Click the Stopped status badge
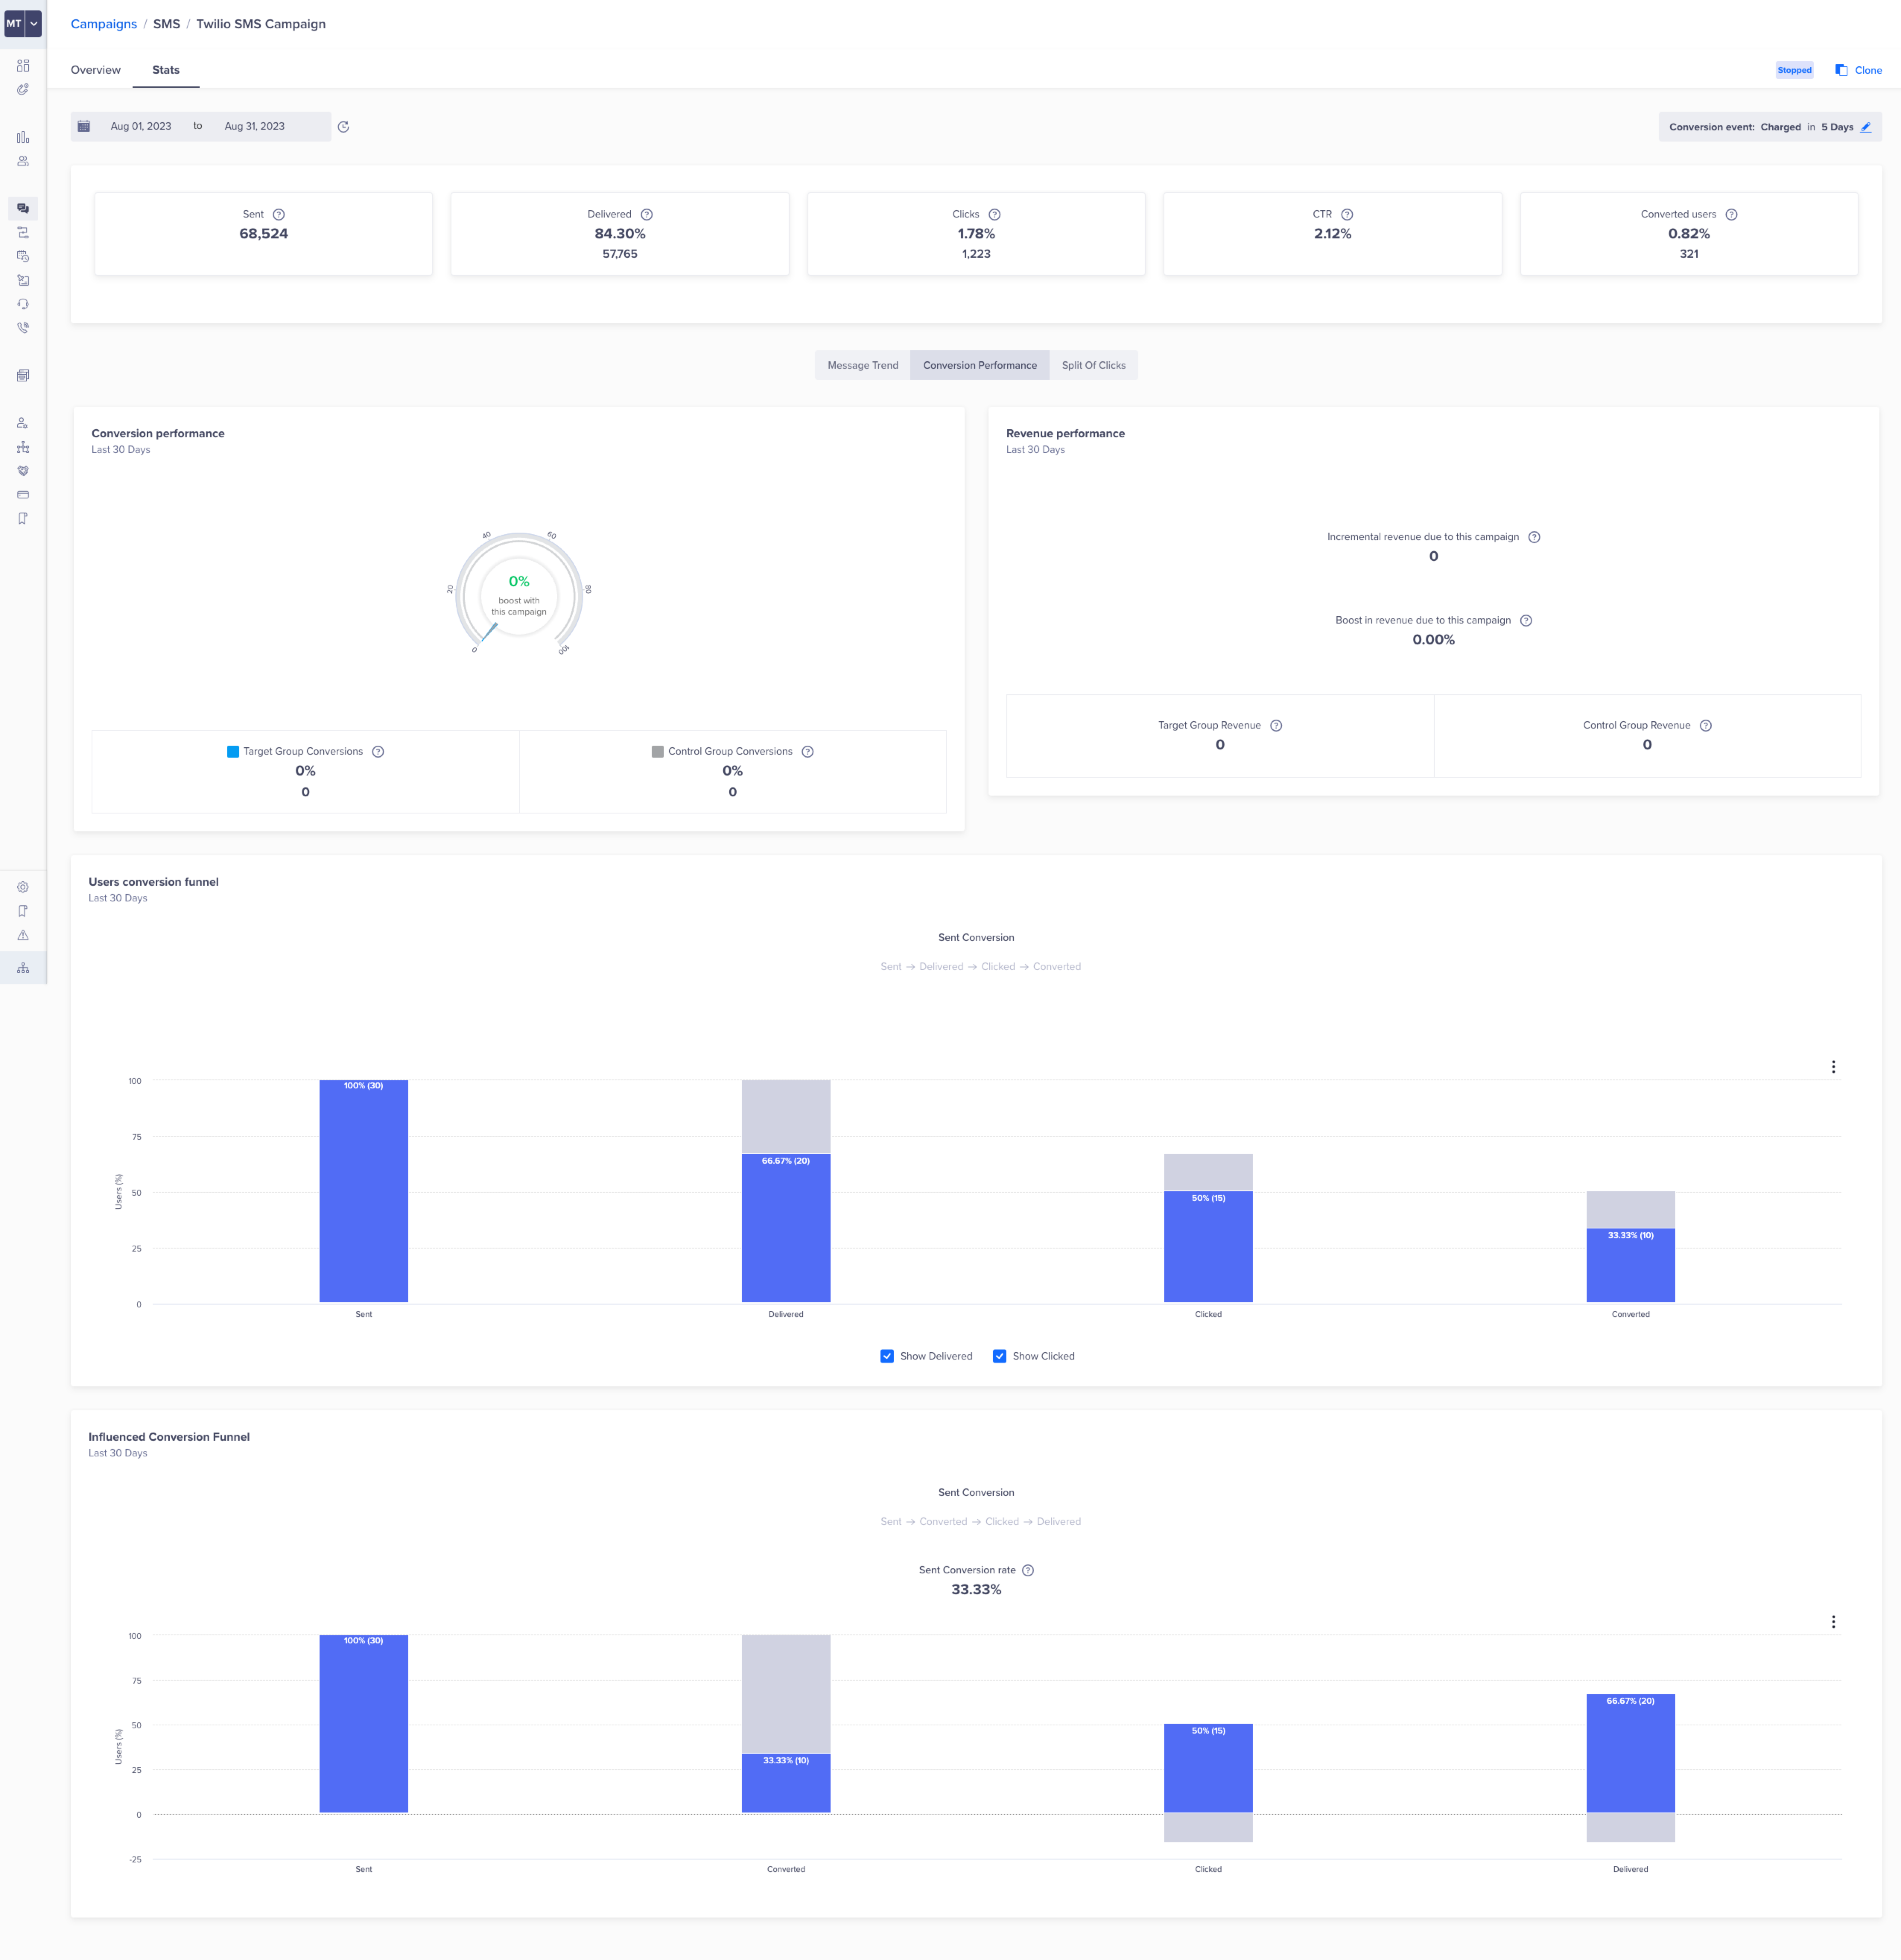This screenshot has height=1960, width=1901. pos(1794,70)
